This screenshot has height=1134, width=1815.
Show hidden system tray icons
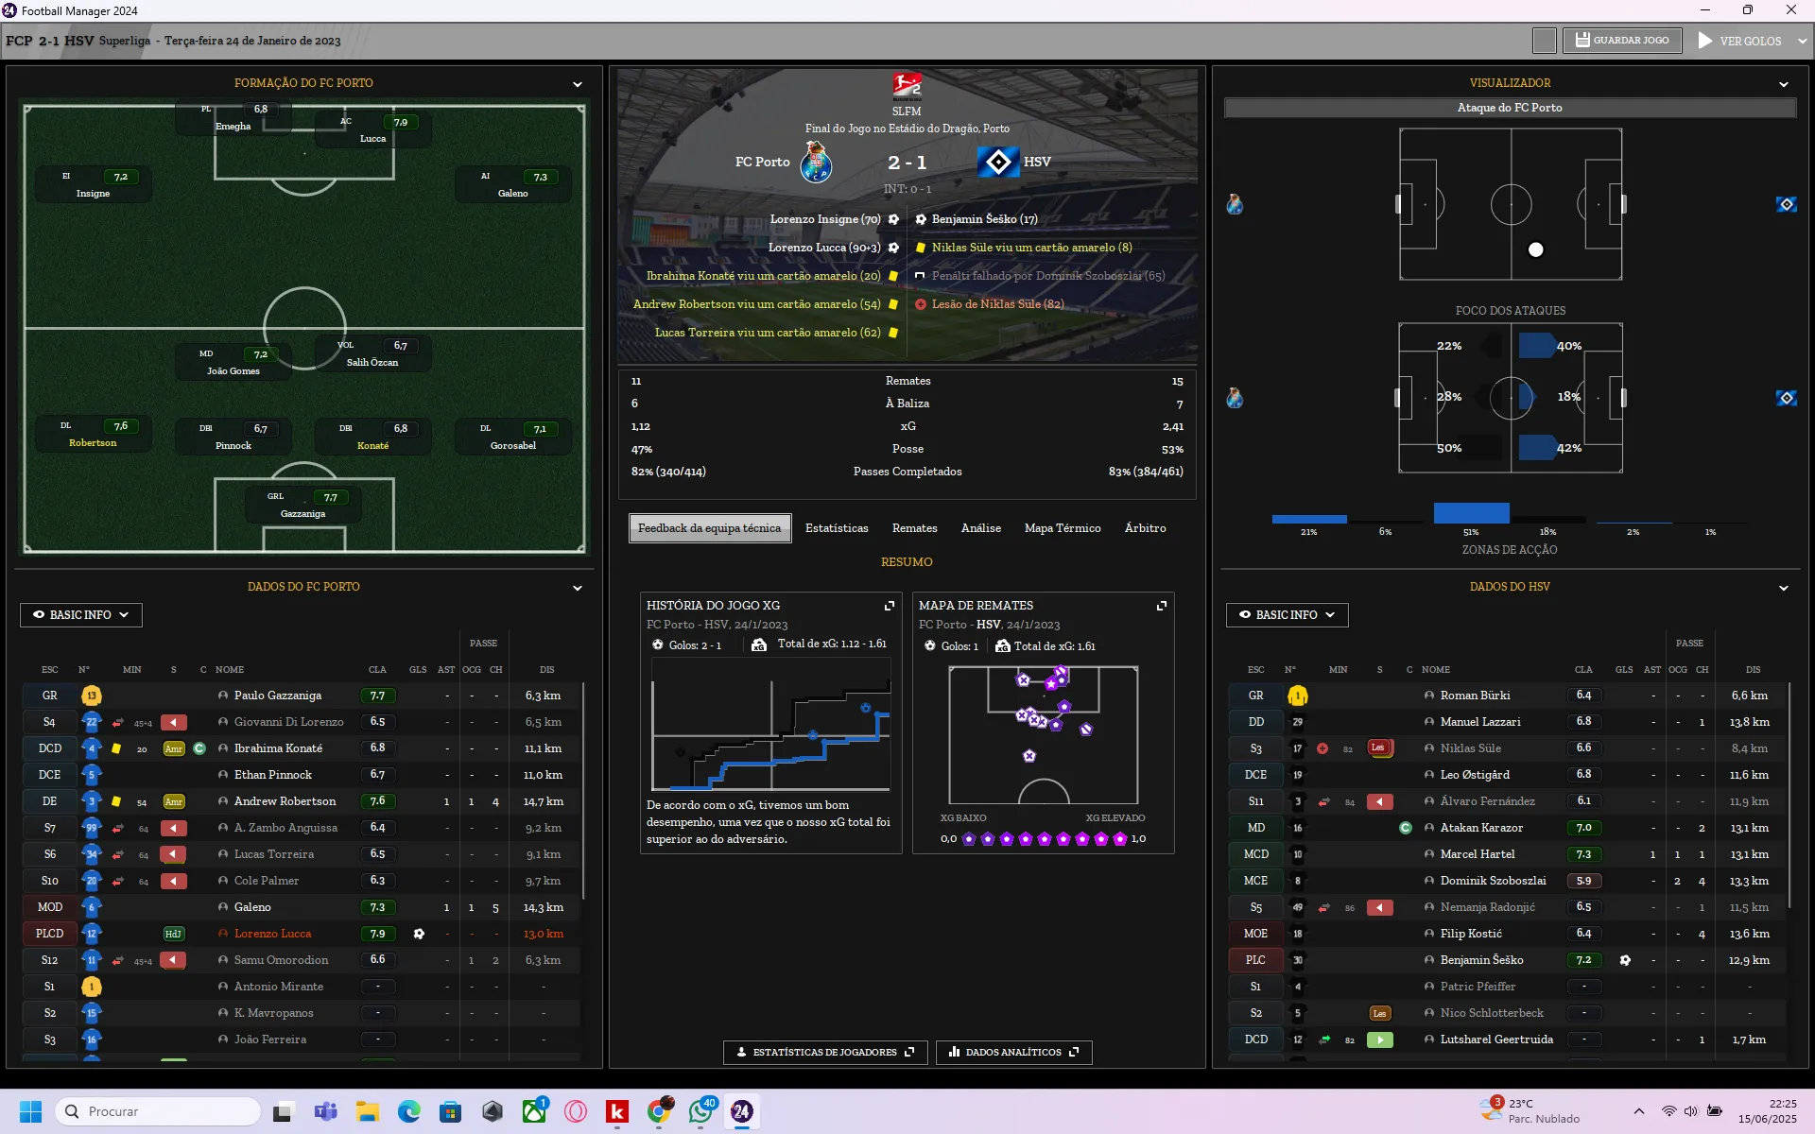coord(1638,1112)
